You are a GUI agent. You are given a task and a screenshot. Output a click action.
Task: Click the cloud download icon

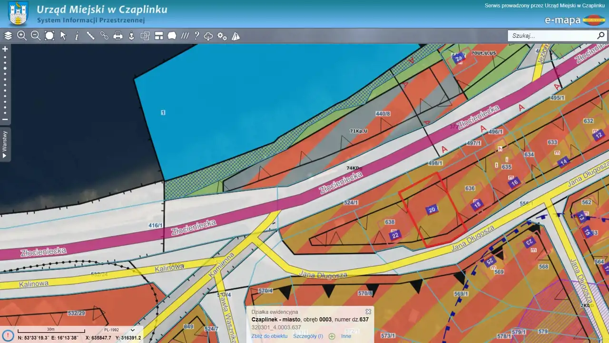tap(208, 36)
